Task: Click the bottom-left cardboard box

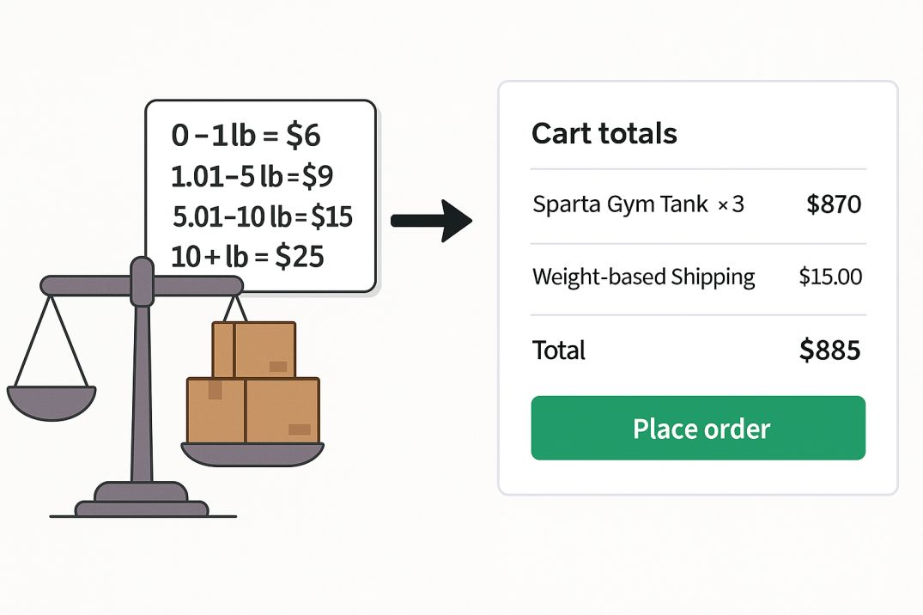Action: click(216, 410)
